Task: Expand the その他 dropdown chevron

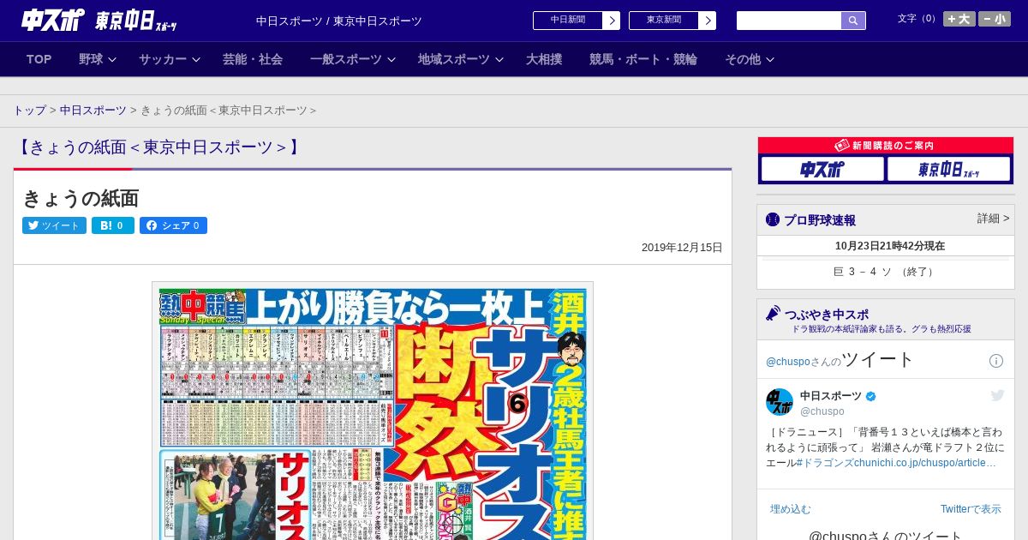Action: (770, 59)
